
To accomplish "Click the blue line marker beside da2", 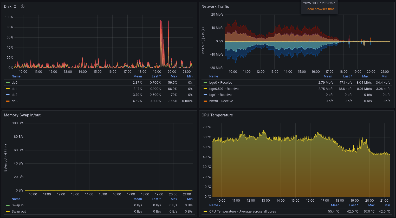I will pos(7,95).
